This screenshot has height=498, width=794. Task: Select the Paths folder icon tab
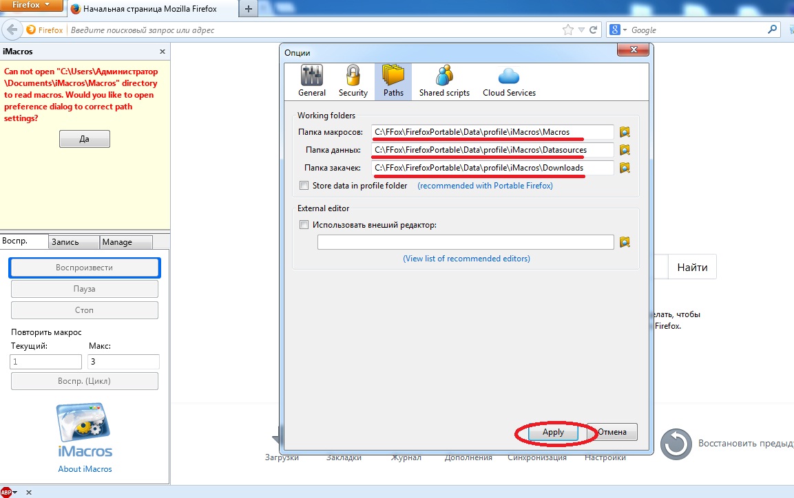click(x=393, y=81)
